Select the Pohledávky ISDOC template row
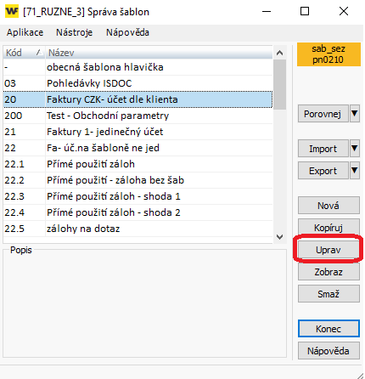Viewport: 365px width, 379px height. [x=138, y=83]
